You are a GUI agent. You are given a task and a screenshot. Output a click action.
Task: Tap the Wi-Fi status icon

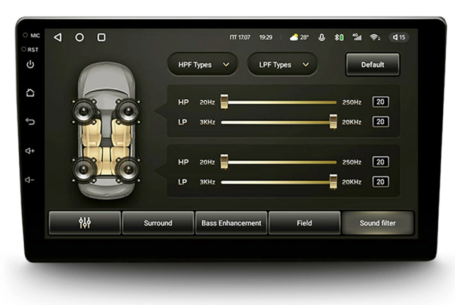pyautogui.click(x=375, y=37)
